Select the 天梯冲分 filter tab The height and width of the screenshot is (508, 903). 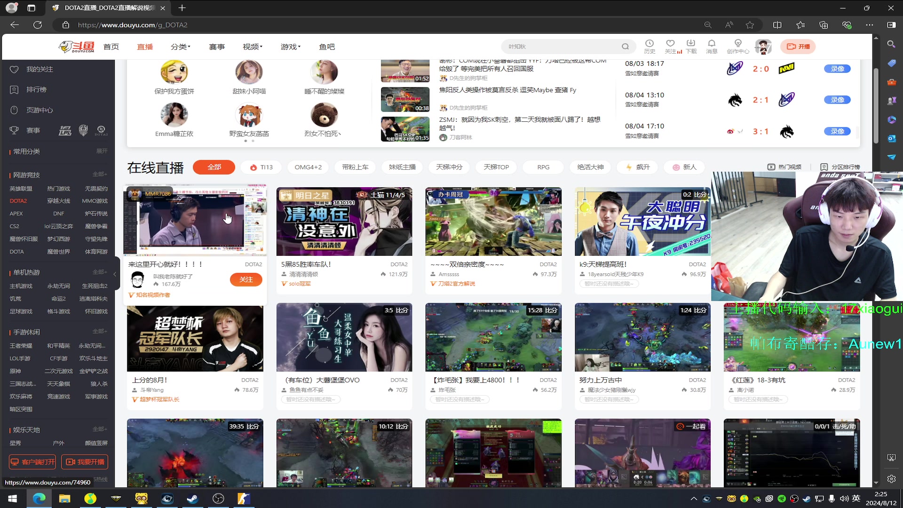point(449,167)
